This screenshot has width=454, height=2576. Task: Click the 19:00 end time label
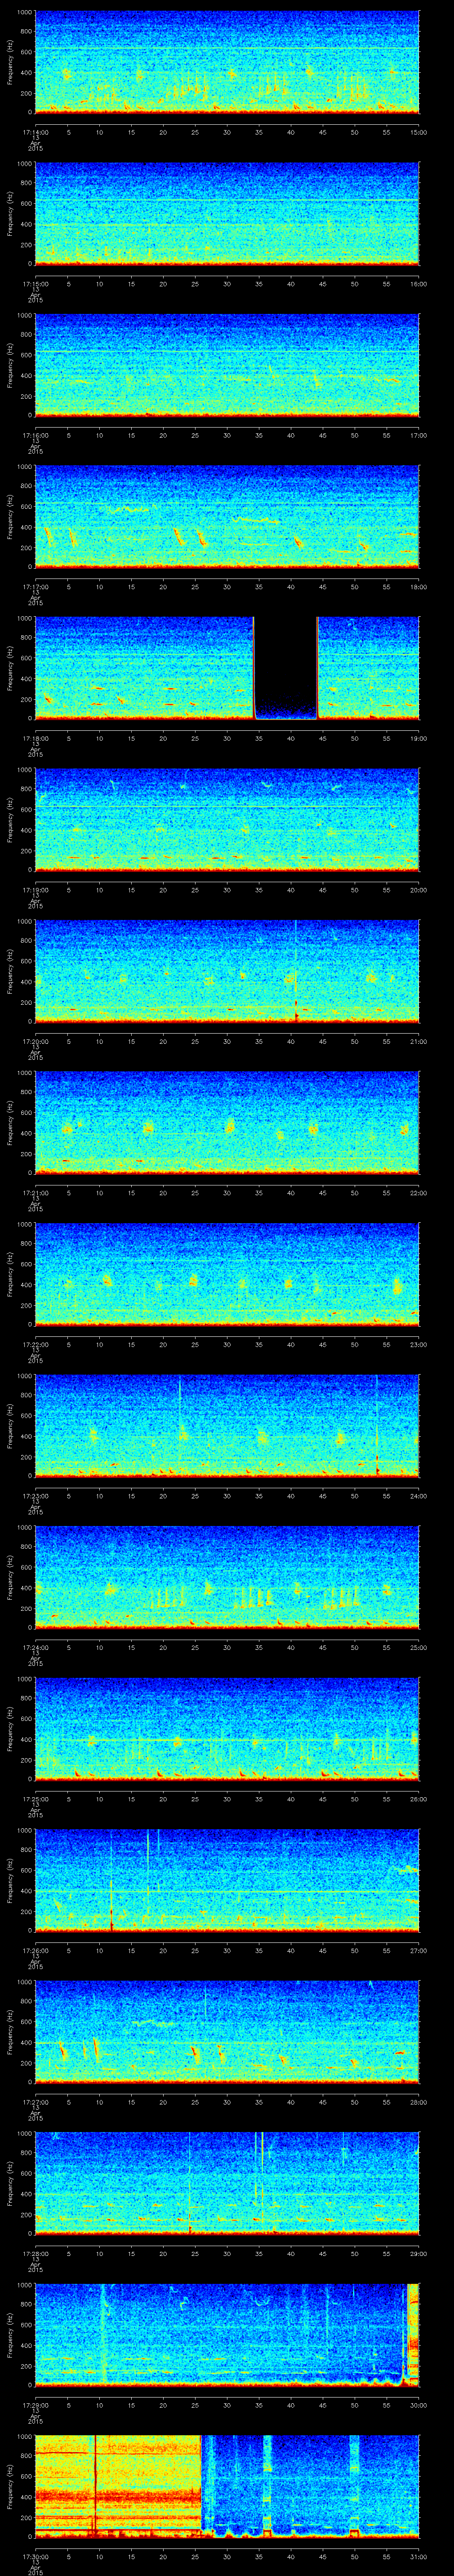(x=418, y=738)
